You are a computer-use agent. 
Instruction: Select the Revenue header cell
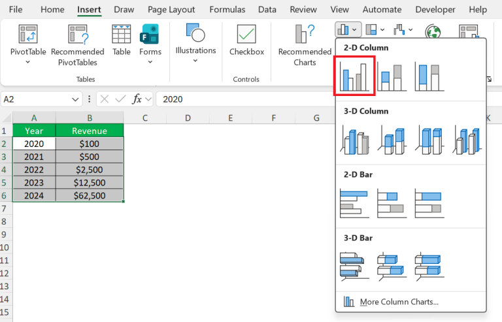tap(90, 131)
